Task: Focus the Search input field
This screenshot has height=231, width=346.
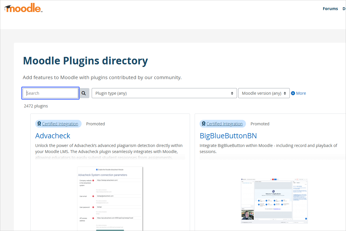Action: pyautogui.click(x=51, y=93)
